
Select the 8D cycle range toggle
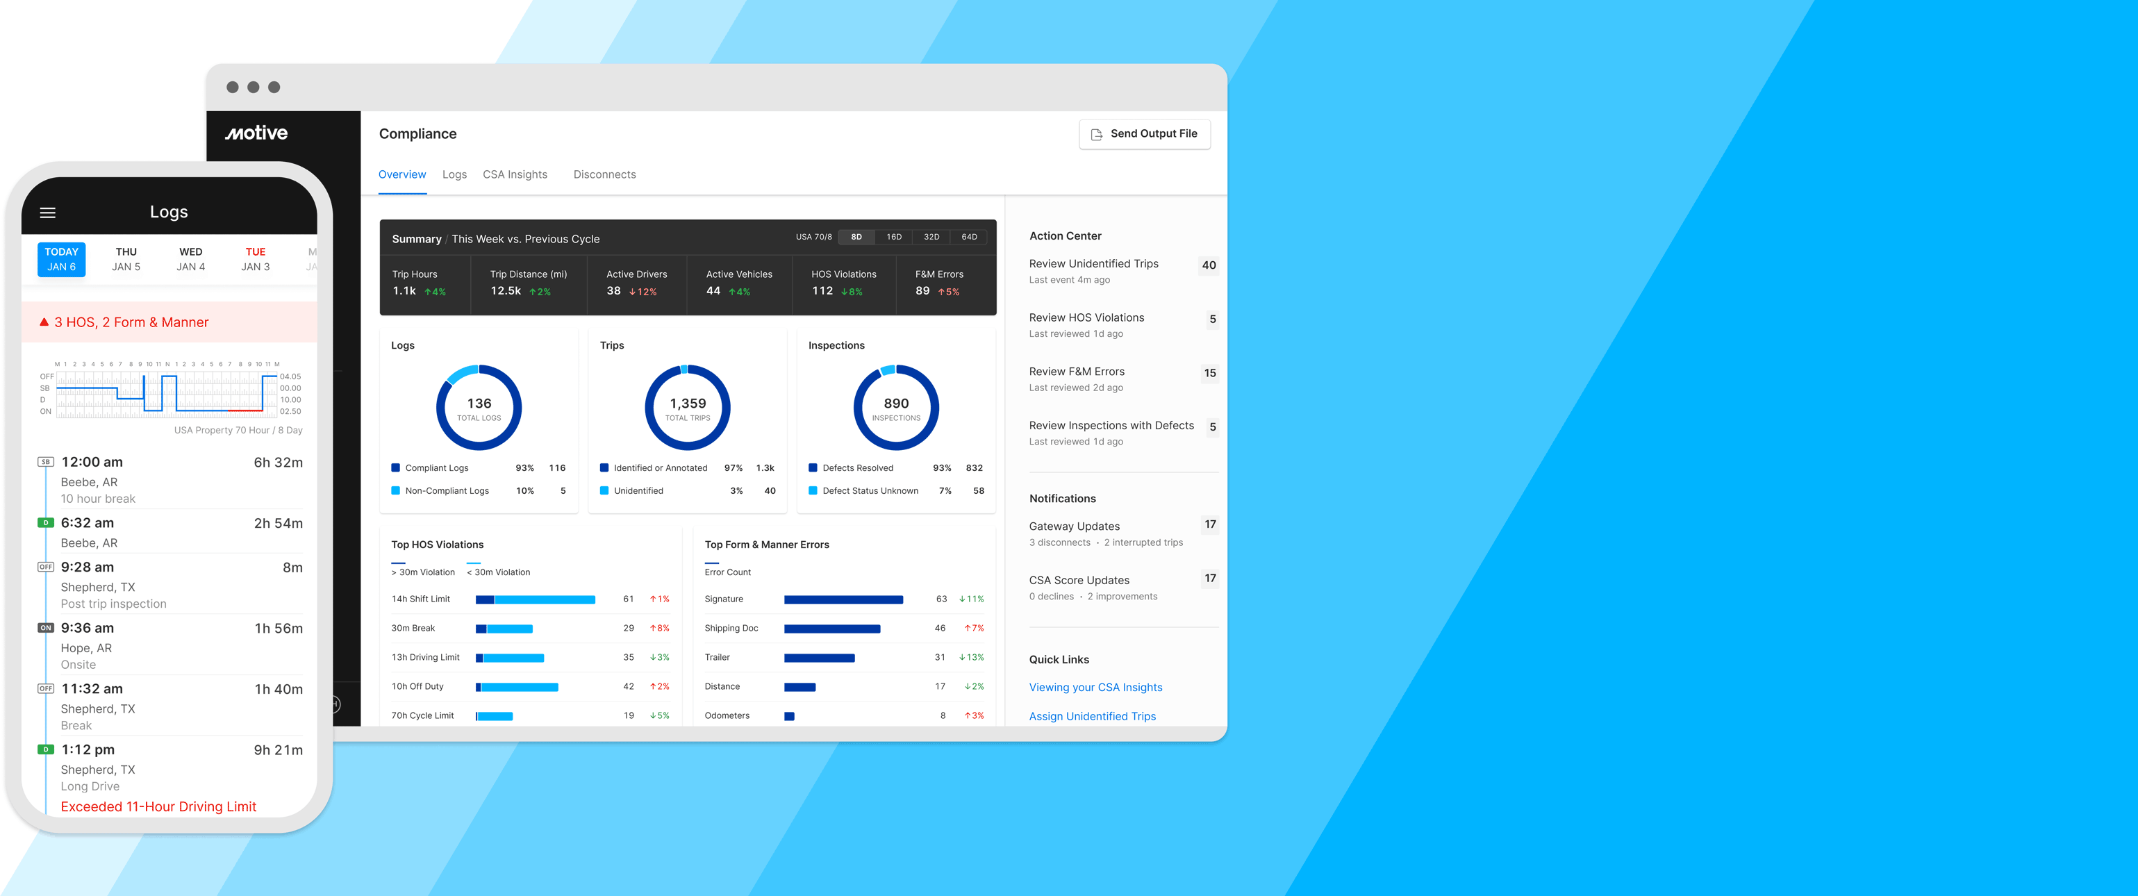tap(856, 238)
